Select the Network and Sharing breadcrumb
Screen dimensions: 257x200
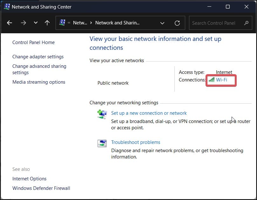(x=117, y=23)
